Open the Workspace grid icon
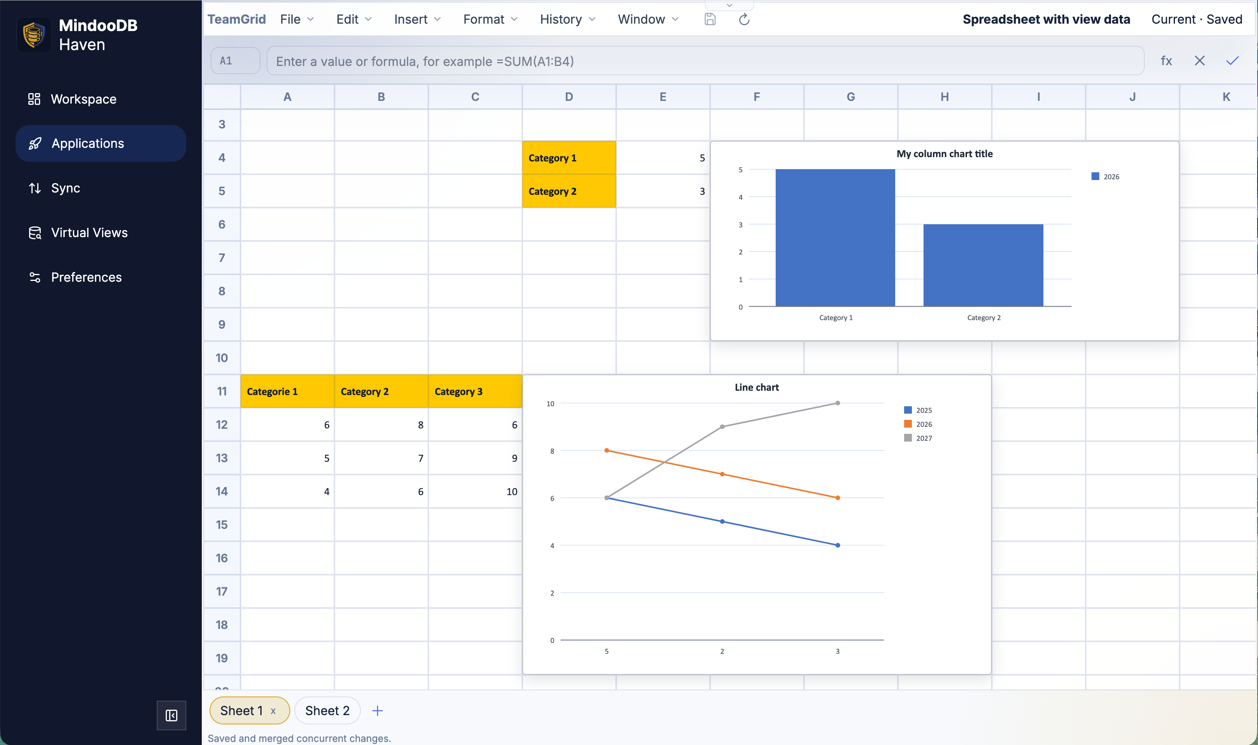This screenshot has width=1258, height=745. [x=34, y=99]
